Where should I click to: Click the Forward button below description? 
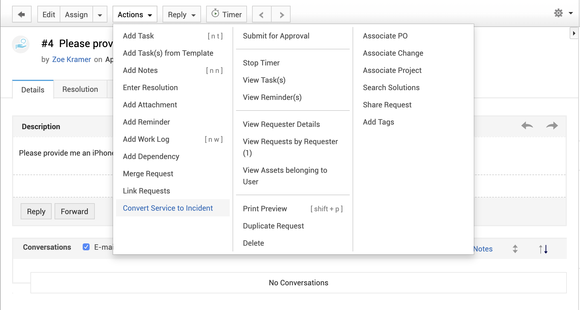pos(74,212)
